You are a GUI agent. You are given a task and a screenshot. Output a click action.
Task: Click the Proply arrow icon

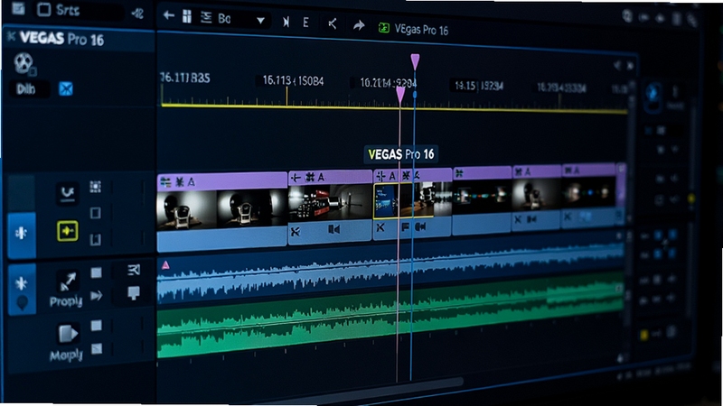click(67, 281)
